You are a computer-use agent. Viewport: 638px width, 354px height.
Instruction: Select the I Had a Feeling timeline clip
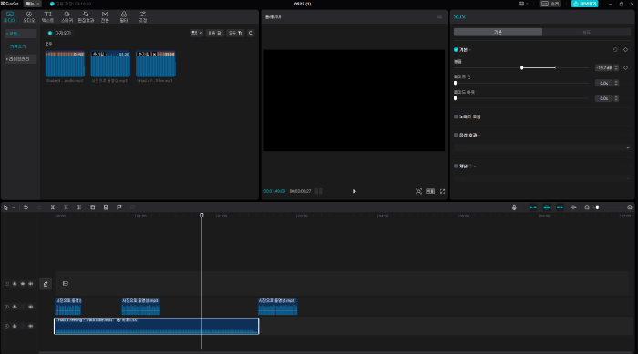click(156, 326)
